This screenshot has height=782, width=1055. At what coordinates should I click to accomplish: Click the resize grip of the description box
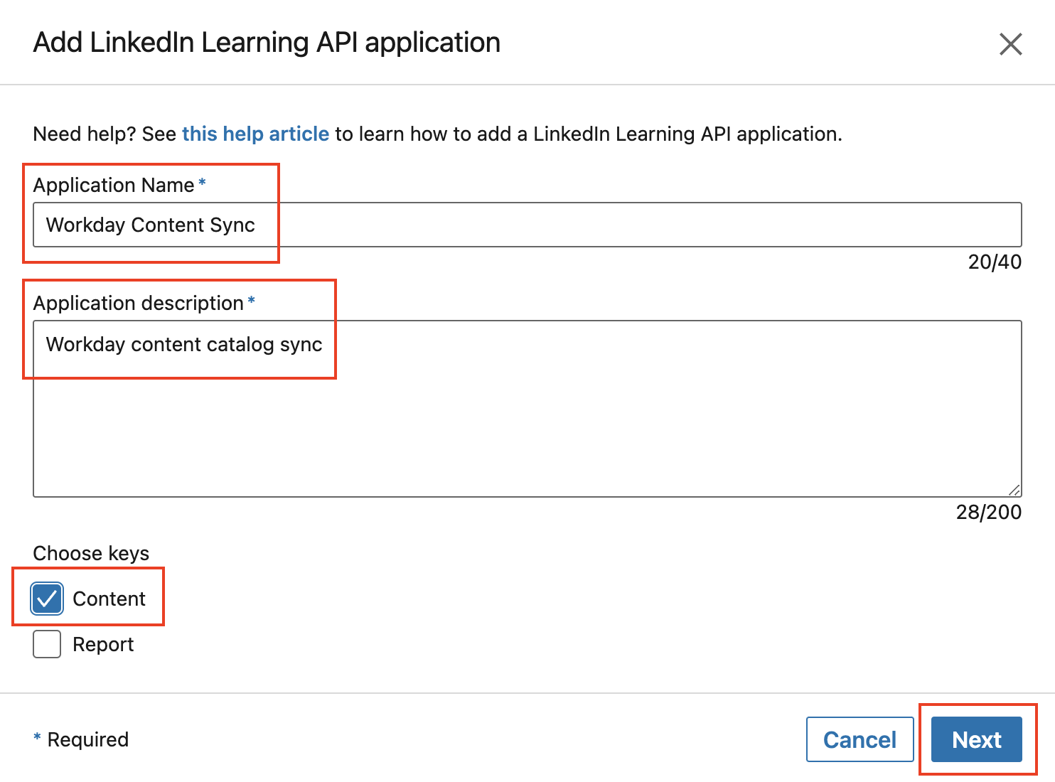pos(1015,488)
